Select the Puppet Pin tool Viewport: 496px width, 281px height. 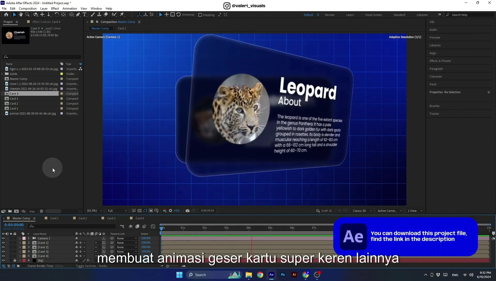[122, 15]
